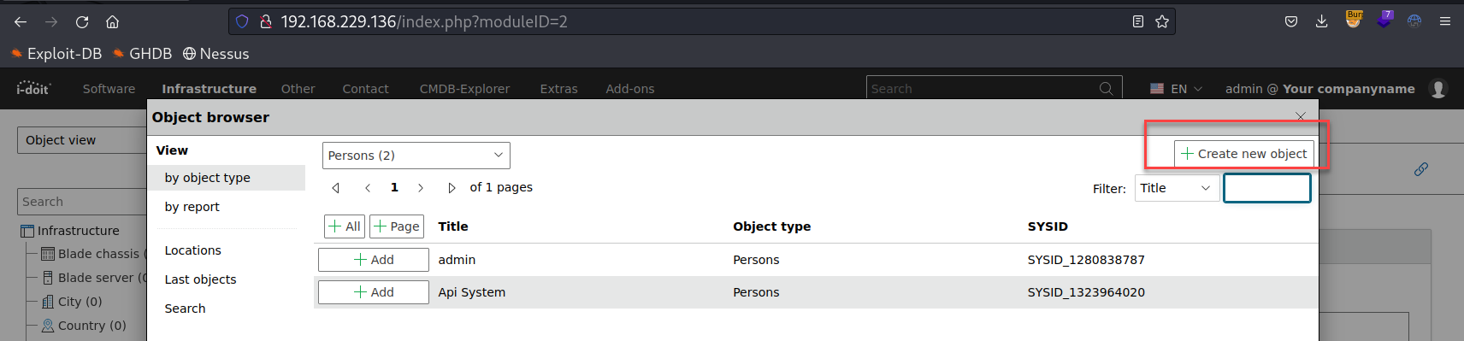Open the Persons (2) object type dropdown
Image resolution: width=1464 pixels, height=341 pixels.
pyautogui.click(x=416, y=156)
